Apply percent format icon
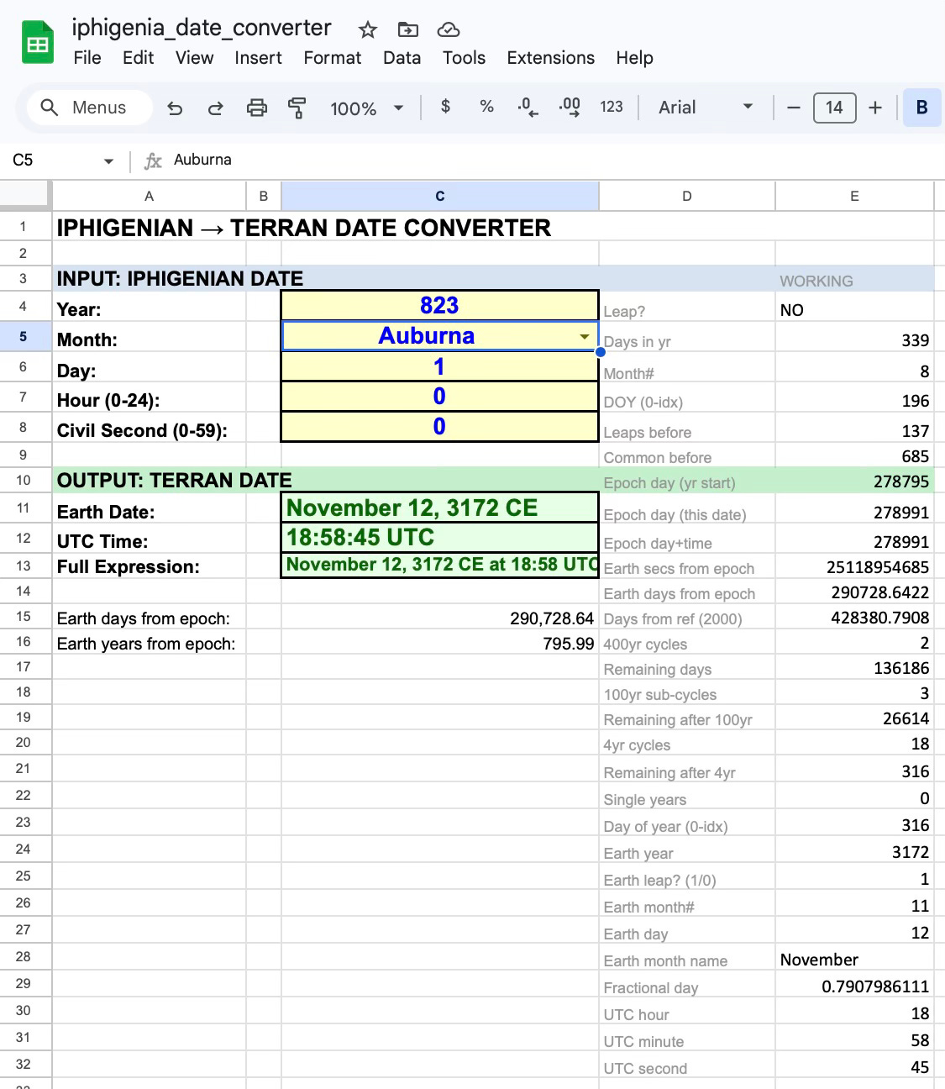 (x=486, y=107)
